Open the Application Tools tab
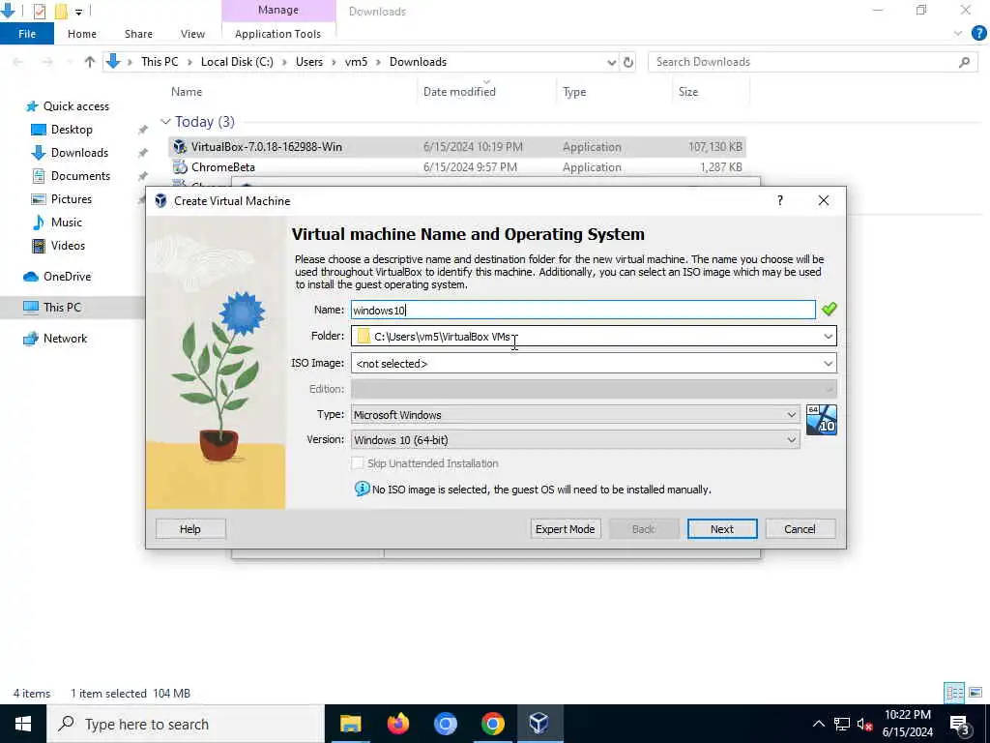Screen dimensions: 990x743 (x=277, y=34)
